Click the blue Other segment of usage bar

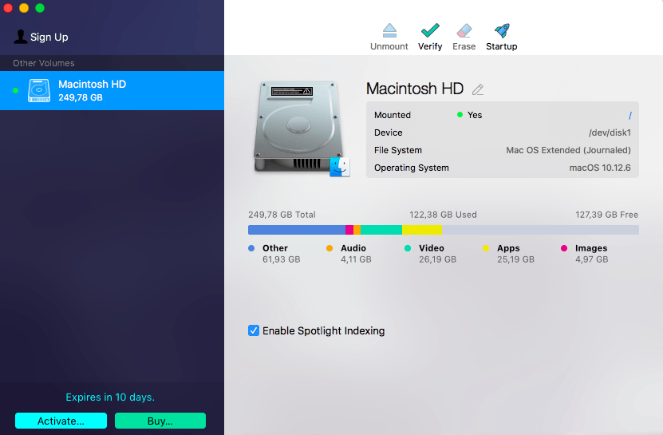(x=297, y=230)
